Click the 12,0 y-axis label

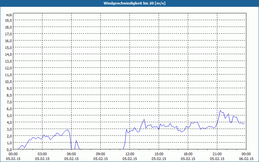click(x=9, y=68)
